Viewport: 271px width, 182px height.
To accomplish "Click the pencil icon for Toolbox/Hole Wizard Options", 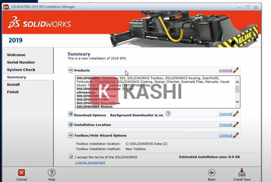I will click(x=236, y=136).
